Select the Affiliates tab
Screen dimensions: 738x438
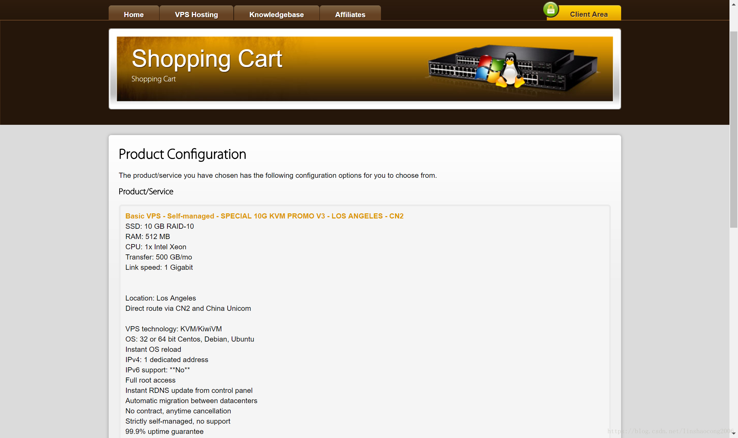click(x=350, y=14)
